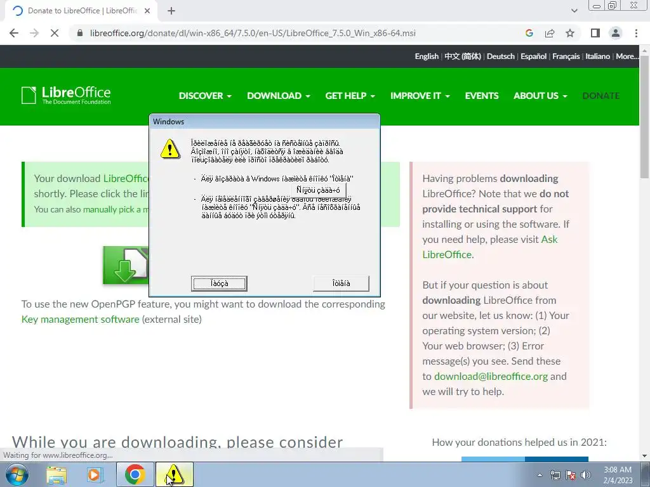This screenshot has height=487, width=650.
Task: Click the warning icon in Windows dialog
Action: click(x=170, y=149)
